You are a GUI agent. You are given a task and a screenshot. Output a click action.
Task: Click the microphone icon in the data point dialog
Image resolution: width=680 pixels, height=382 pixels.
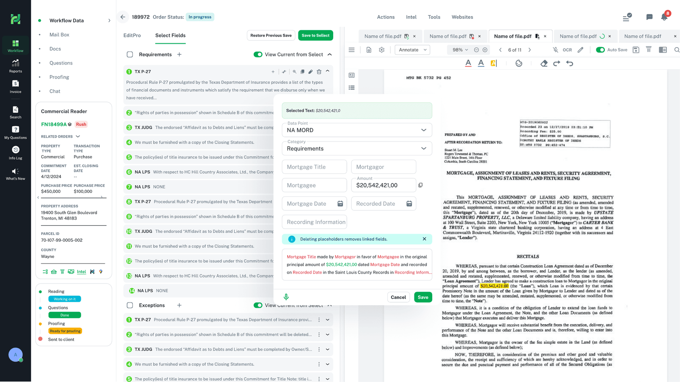tap(286, 297)
